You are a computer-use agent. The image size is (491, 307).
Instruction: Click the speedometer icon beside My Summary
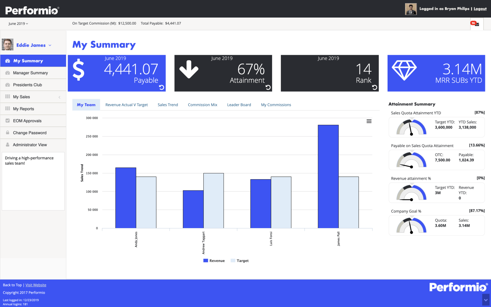[8, 61]
